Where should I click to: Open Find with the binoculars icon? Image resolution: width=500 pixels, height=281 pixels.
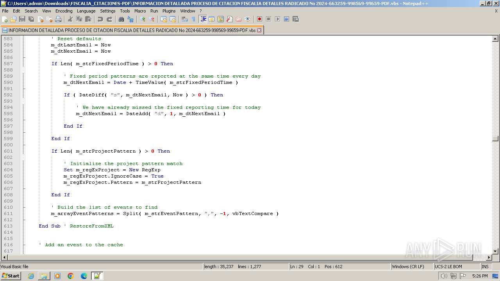(121, 19)
